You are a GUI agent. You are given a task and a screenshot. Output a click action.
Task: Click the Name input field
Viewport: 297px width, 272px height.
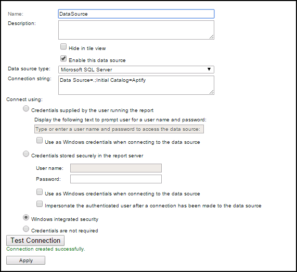[136, 14]
